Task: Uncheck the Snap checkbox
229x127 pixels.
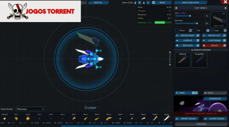Action: tap(212, 30)
